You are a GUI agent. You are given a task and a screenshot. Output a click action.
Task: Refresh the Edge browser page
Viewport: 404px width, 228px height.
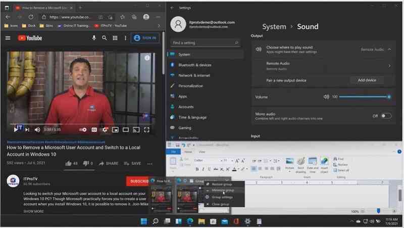(x=31, y=17)
